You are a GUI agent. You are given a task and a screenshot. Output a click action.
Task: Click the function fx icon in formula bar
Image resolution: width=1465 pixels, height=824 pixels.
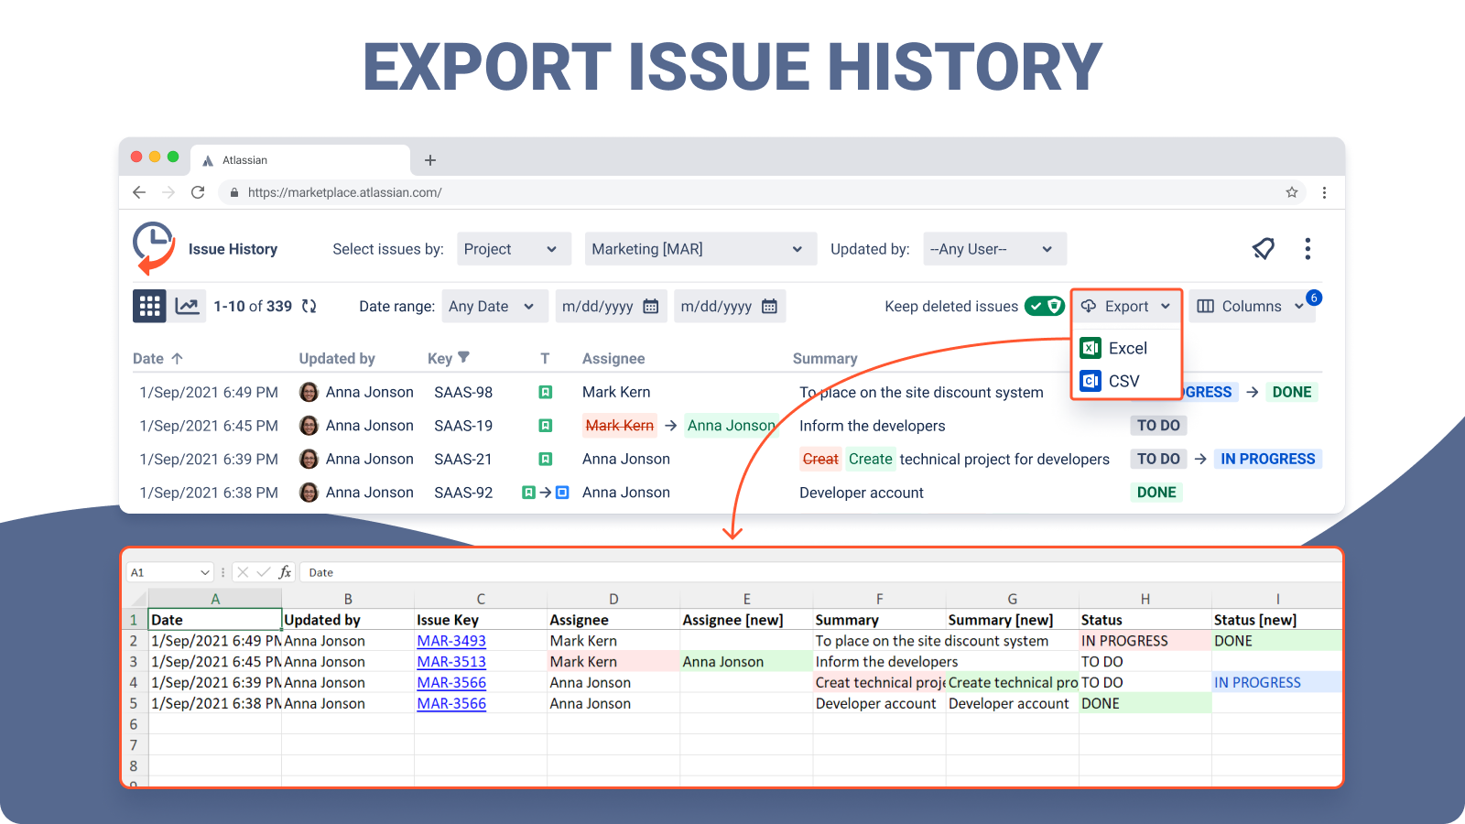coord(285,572)
